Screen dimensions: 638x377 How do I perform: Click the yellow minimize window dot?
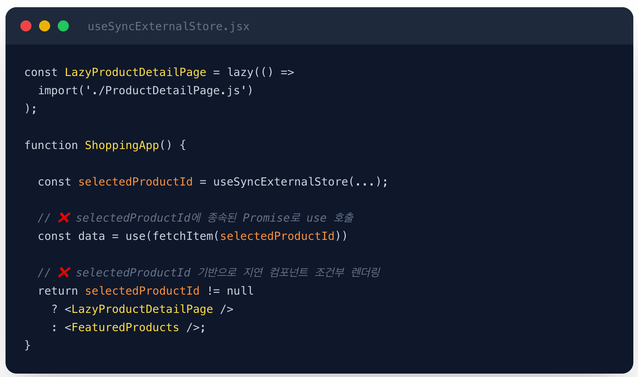coord(45,26)
